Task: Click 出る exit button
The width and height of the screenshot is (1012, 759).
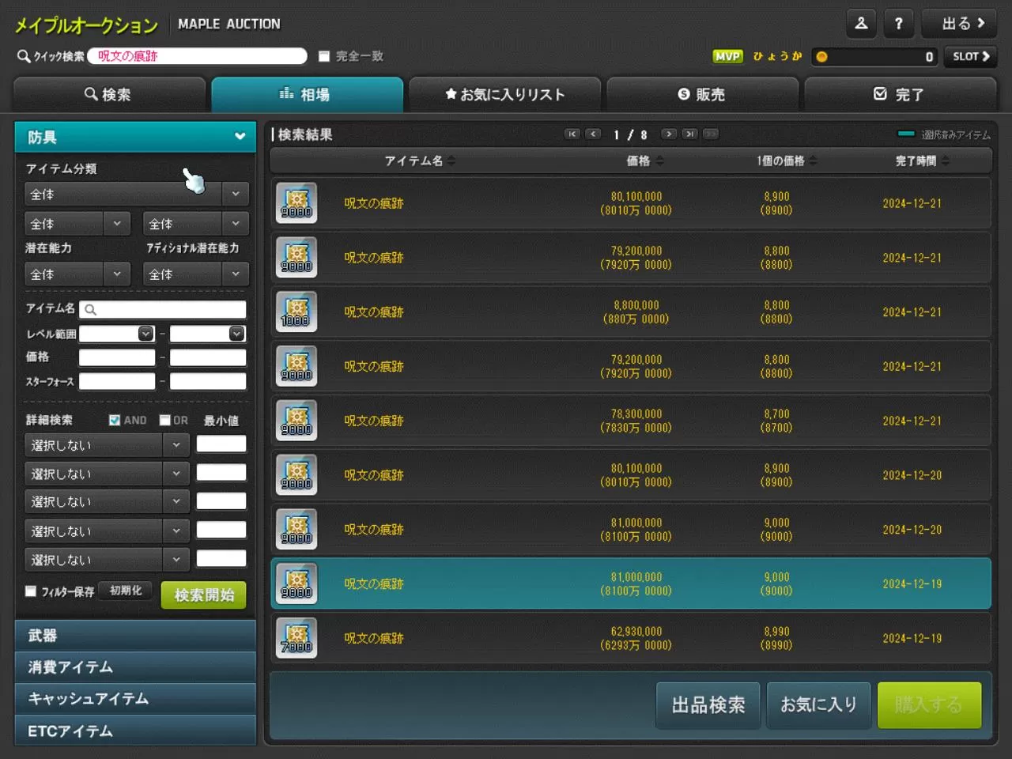Action: coord(960,24)
